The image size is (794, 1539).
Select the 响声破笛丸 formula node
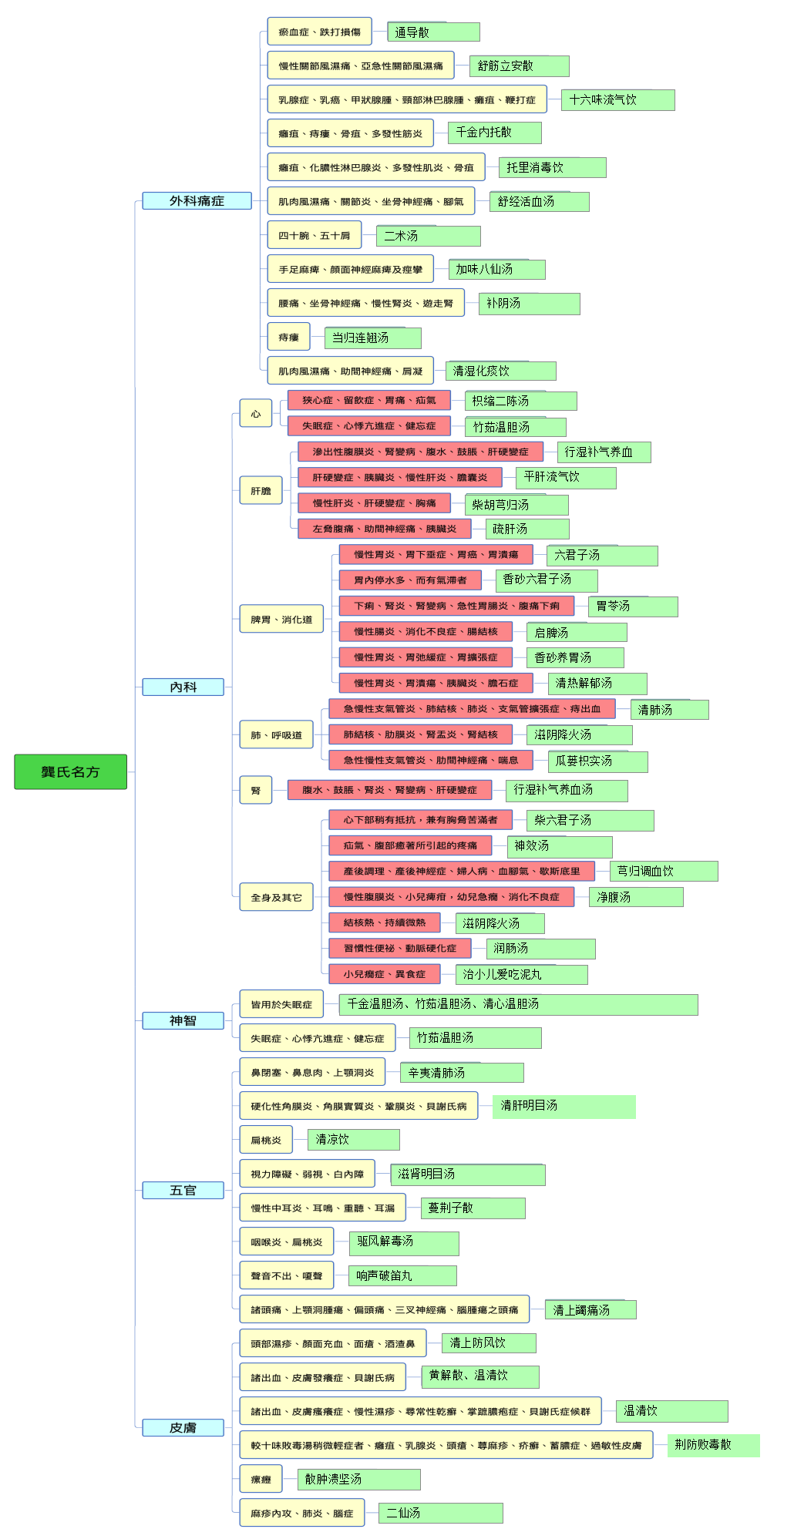[402, 1276]
